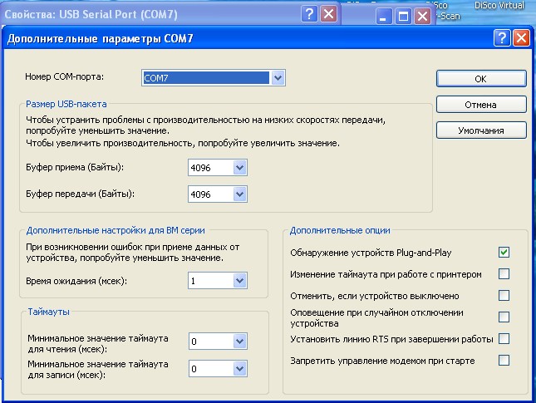
Task: Close the Свойства: USB Serial Port window
Action: (329, 14)
